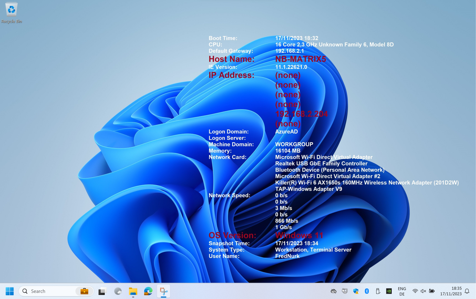
Task: Click the briefcase icon in the search box
Action: click(84, 291)
